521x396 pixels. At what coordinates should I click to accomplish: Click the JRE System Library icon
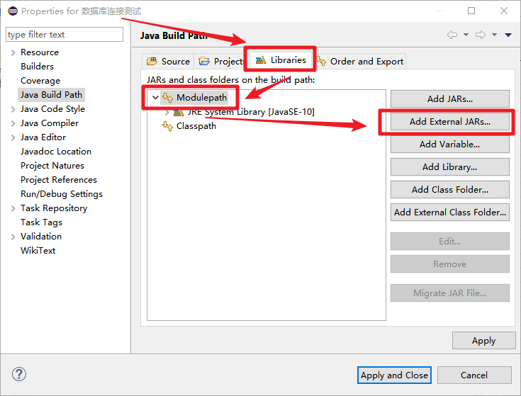pyautogui.click(x=179, y=112)
